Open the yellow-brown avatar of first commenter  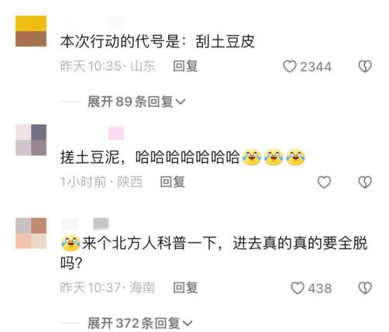click(31, 31)
